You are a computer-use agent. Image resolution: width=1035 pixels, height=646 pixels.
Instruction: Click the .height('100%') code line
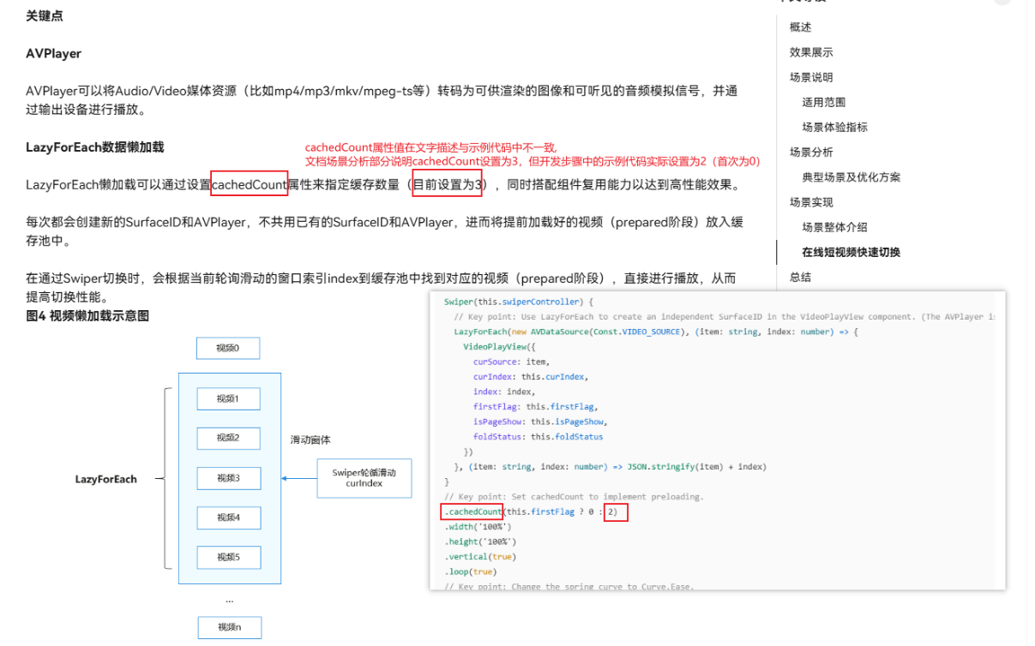480,541
